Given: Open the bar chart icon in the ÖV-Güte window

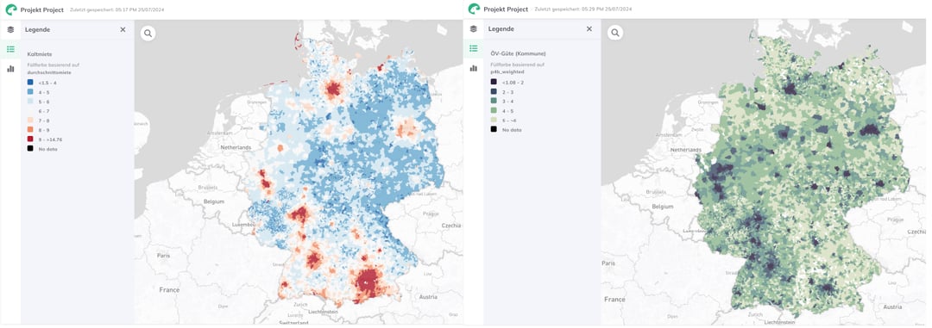Looking at the screenshot, I should (x=473, y=68).
